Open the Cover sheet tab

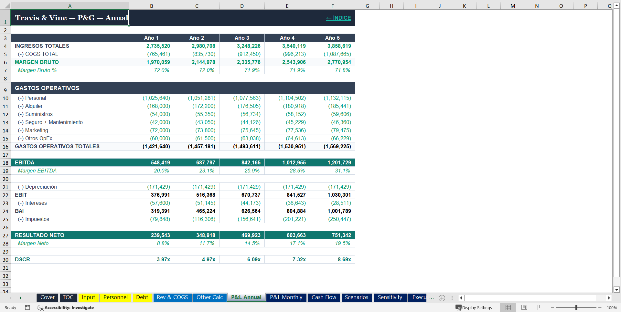(x=48, y=297)
